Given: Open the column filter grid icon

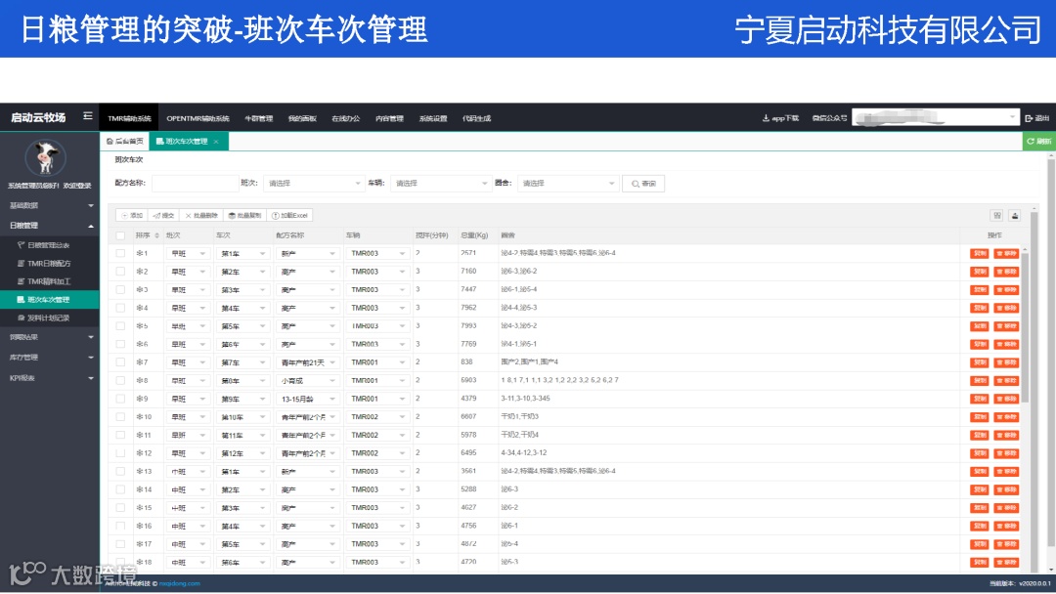Looking at the screenshot, I should click(997, 215).
